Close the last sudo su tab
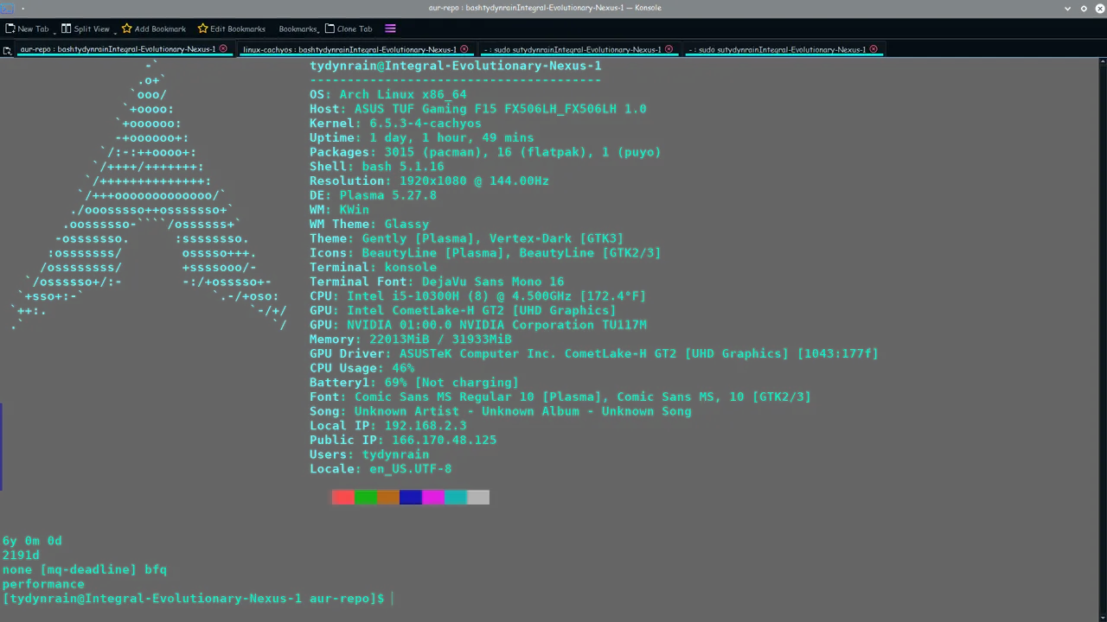Screen dimensions: 1107x622 click(873, 49)
